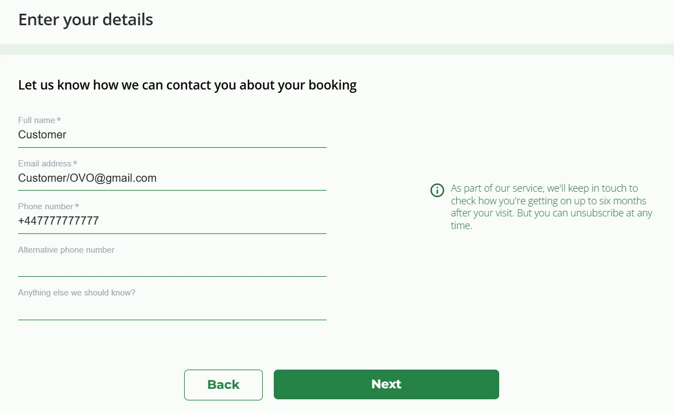
Task: Click the 'Enter your details' heading
Action: 86,20
